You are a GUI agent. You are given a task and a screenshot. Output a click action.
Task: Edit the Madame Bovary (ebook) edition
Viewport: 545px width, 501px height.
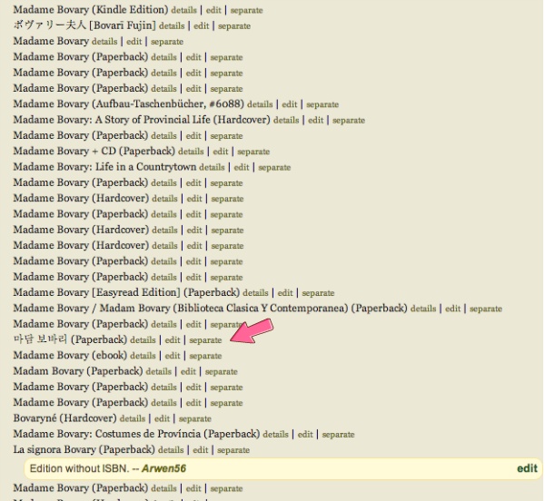point(173,356)
